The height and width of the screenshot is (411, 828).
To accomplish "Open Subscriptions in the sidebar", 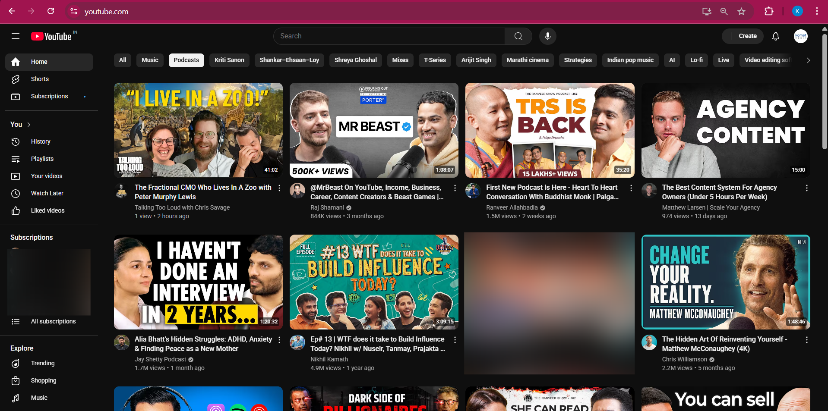I will point(49,96).
